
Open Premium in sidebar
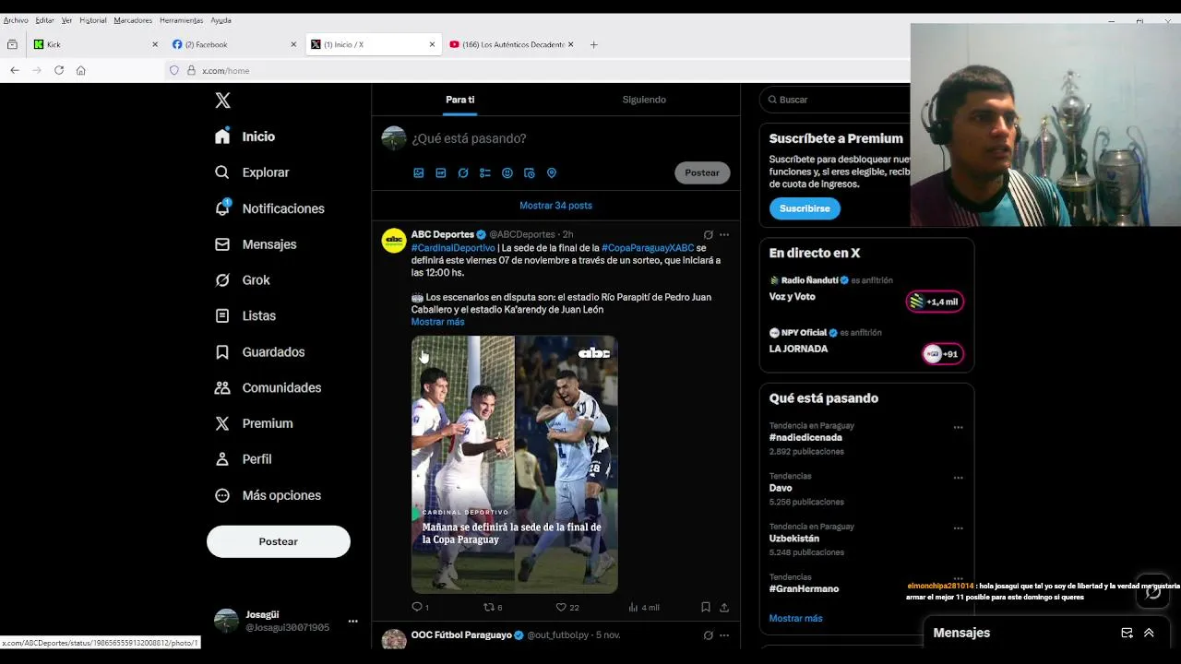(253, 423)
